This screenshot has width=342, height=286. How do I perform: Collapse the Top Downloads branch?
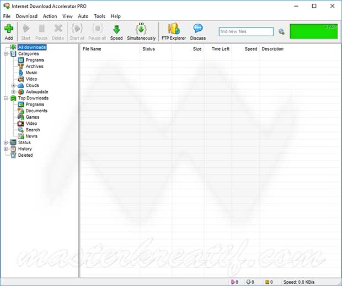pyautogui.click(x=6, y=98)
